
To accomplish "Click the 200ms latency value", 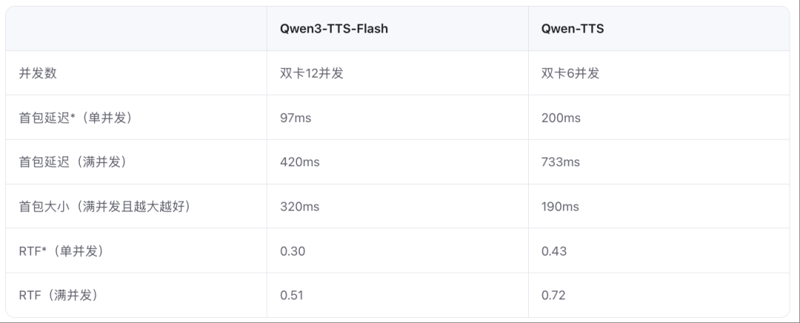I will pyautogui.click(x=561, y=118).
